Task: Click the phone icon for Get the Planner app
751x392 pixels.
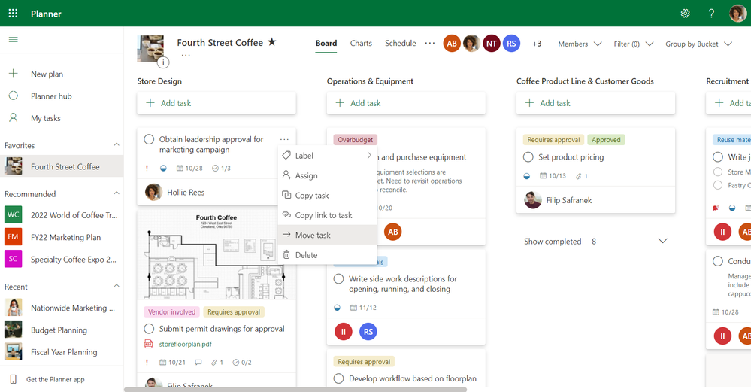Action: click(x=14, y=379)
